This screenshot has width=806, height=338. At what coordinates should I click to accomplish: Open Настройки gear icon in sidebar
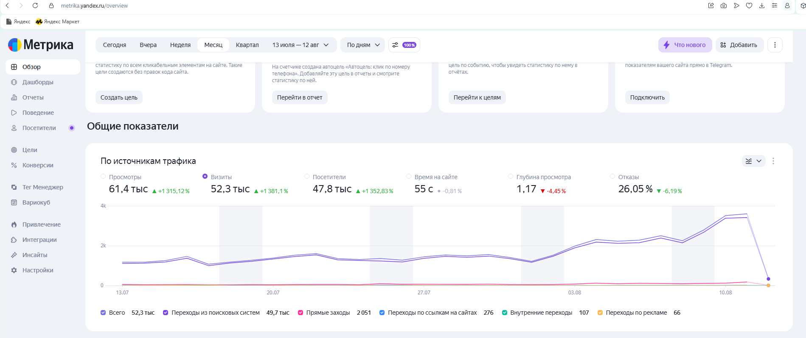click(x=14, y=270)
